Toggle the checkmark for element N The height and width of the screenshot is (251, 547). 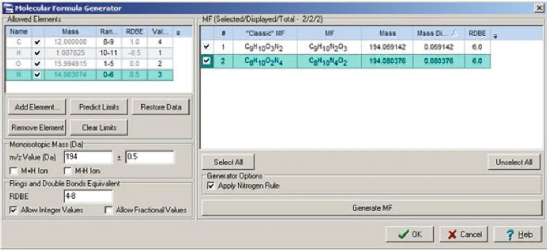coord(38,74)
